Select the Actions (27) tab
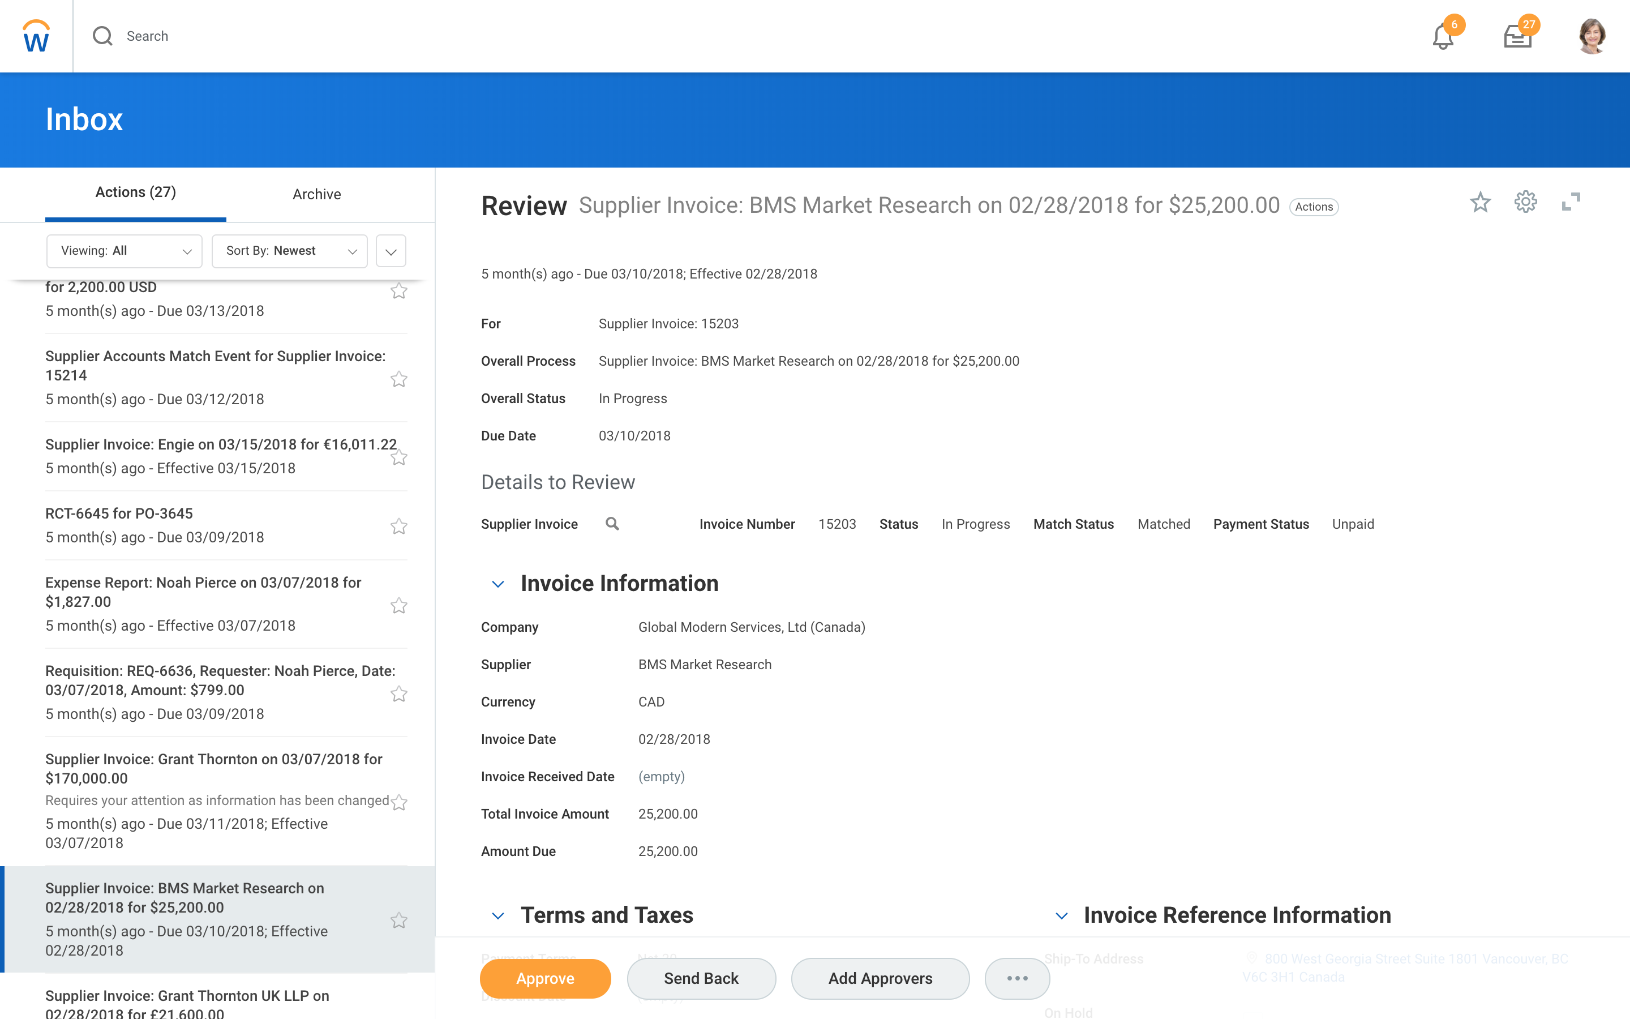Image resolution: width=1630 pixels, height=1019 pixels. pos(135,192)
